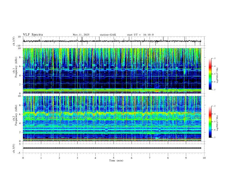Viewport: 230px width, 177px height.
Task: Click the ch.1 spectrogram color scale bar
Action: point(210,74)
